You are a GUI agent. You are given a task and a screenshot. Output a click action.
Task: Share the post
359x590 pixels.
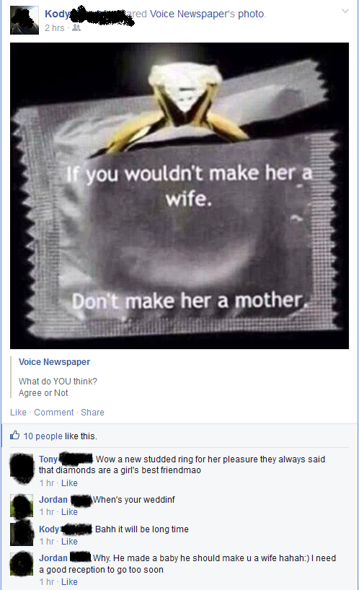92,413
